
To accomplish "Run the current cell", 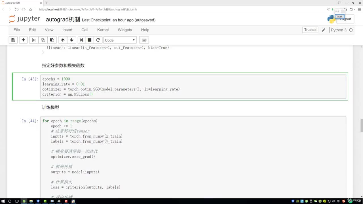I will click(81, 40).
